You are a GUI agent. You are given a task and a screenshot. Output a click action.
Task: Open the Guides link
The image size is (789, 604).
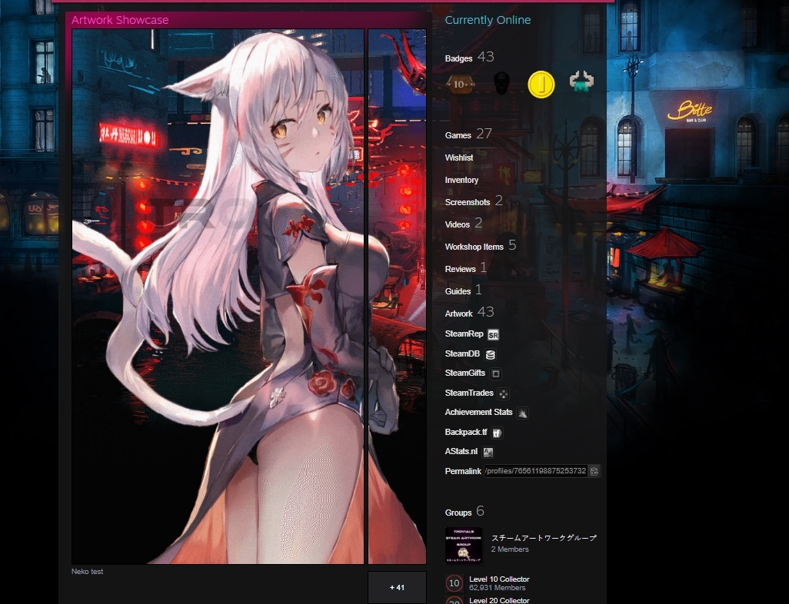click(458, 291)
